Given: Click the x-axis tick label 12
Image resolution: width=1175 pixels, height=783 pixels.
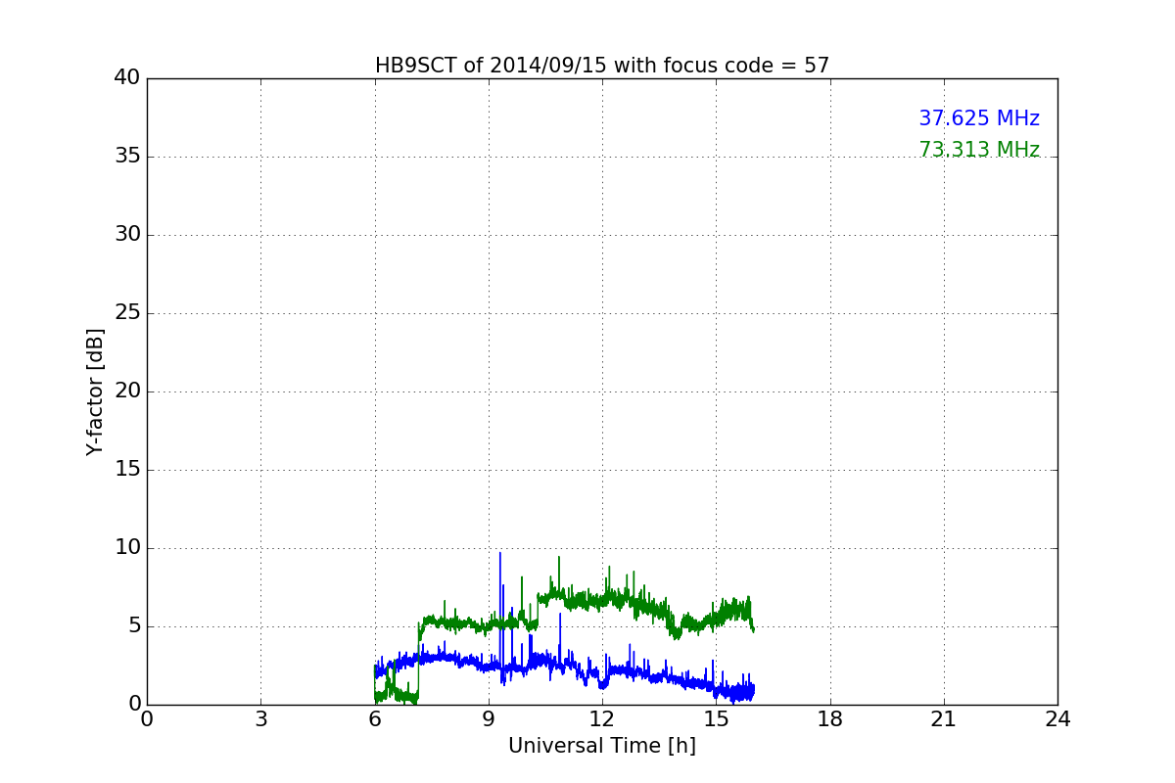Looking at the screenshot, I should point(602,719).
